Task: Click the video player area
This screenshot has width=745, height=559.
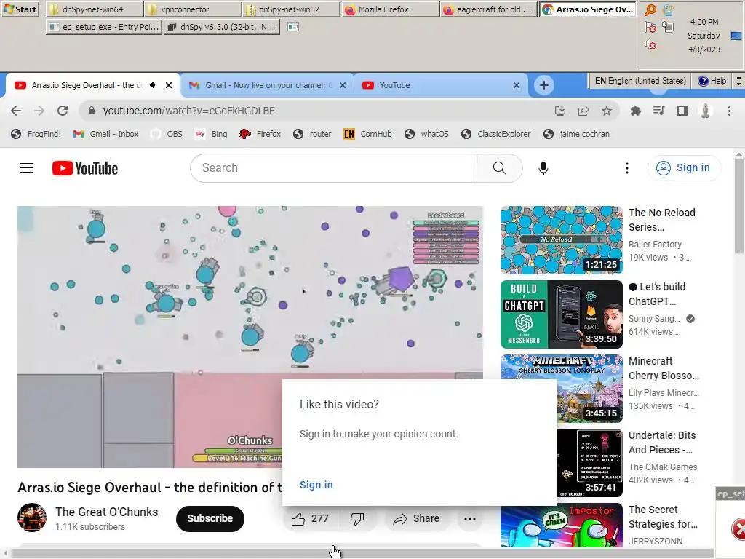Action: point(250,337)
